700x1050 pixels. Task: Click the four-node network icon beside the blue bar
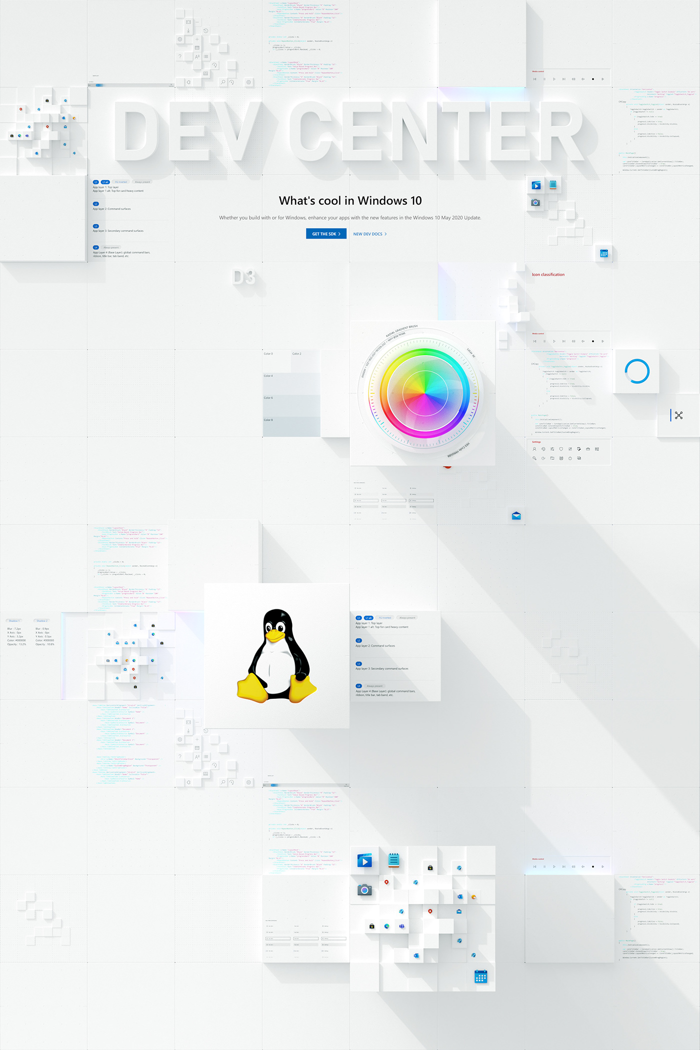point(678,415)
